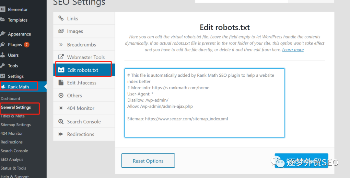The width and height of the screenshot is (350, 178).
Task: Open 404 Monitor in the sidebar submenu
Action: pyautogui.click(x=12, y=133)
